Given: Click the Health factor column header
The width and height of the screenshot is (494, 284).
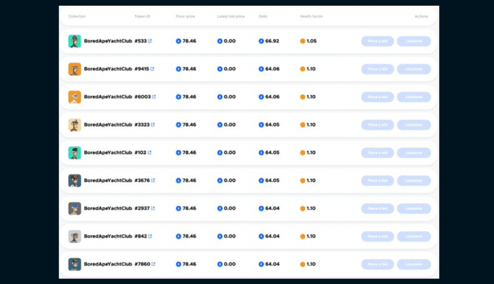Looking at the screenshot, I should [x=311, y=16].
